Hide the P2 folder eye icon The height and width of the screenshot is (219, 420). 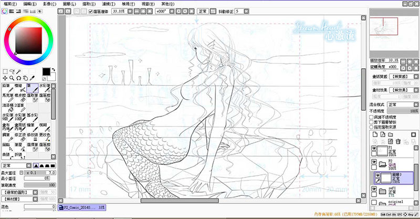pos(374,162)
